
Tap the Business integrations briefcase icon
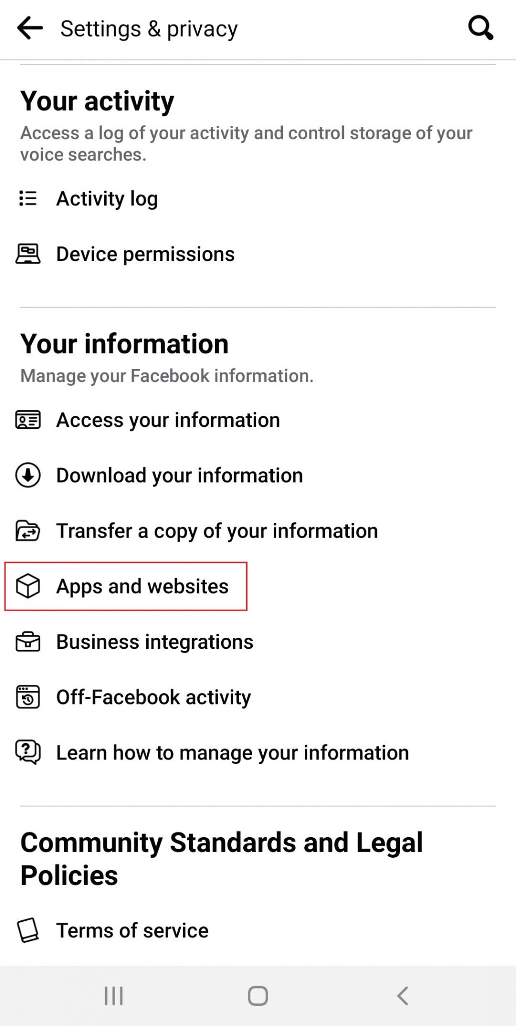click(x=28, y=642)
